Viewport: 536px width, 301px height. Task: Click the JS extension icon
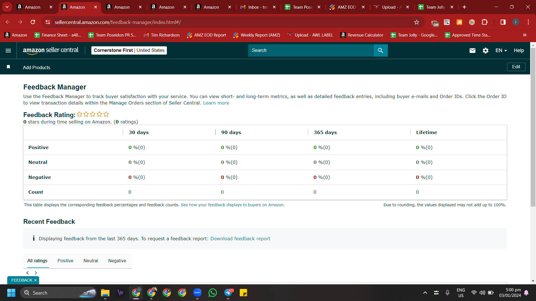[x=459, y=22]
